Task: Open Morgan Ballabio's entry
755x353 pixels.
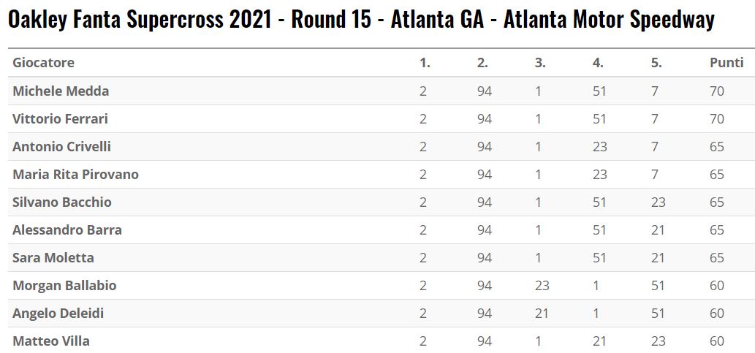Action: [64, 285]
